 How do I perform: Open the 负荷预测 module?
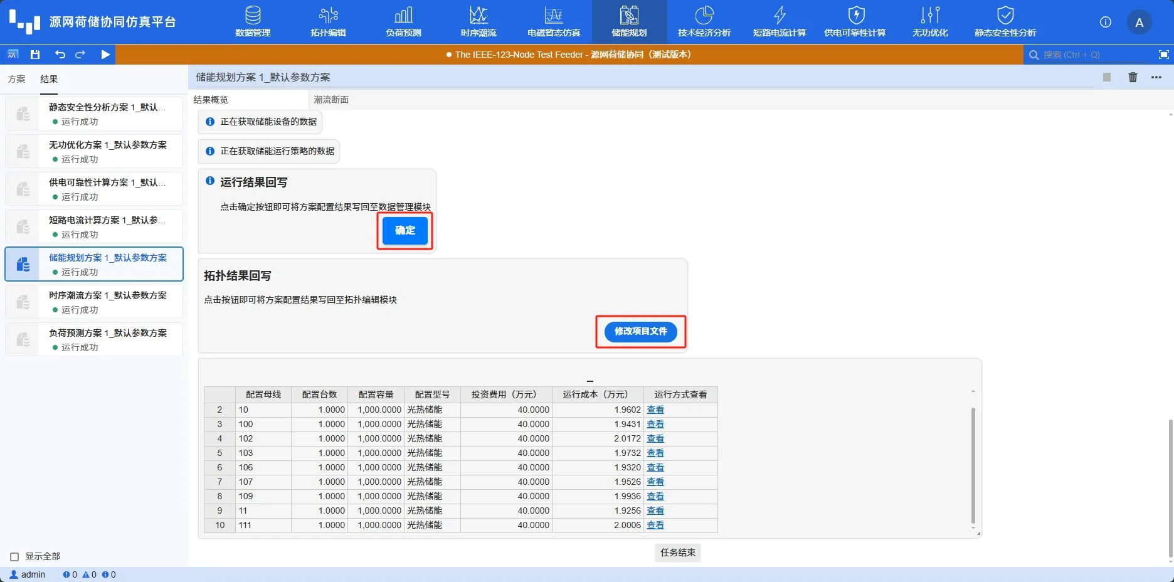(x=403, y=22)
